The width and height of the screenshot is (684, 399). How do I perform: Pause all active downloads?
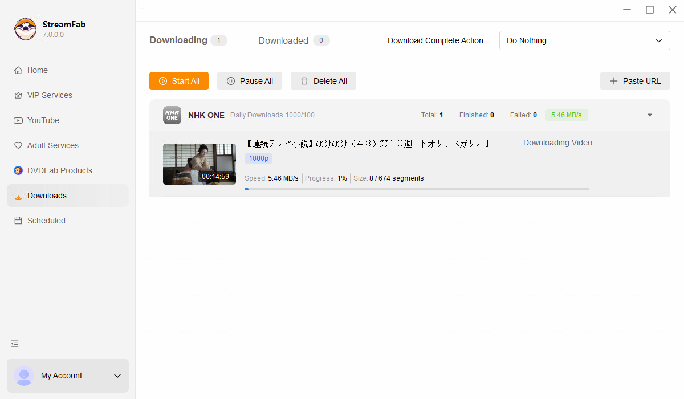249,81
